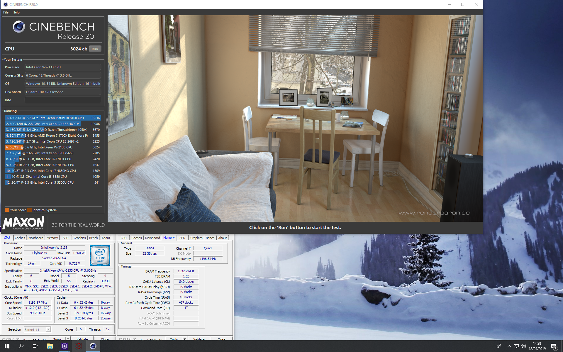Open Mainboard tab in left CPU-Z window

[36, 238]
